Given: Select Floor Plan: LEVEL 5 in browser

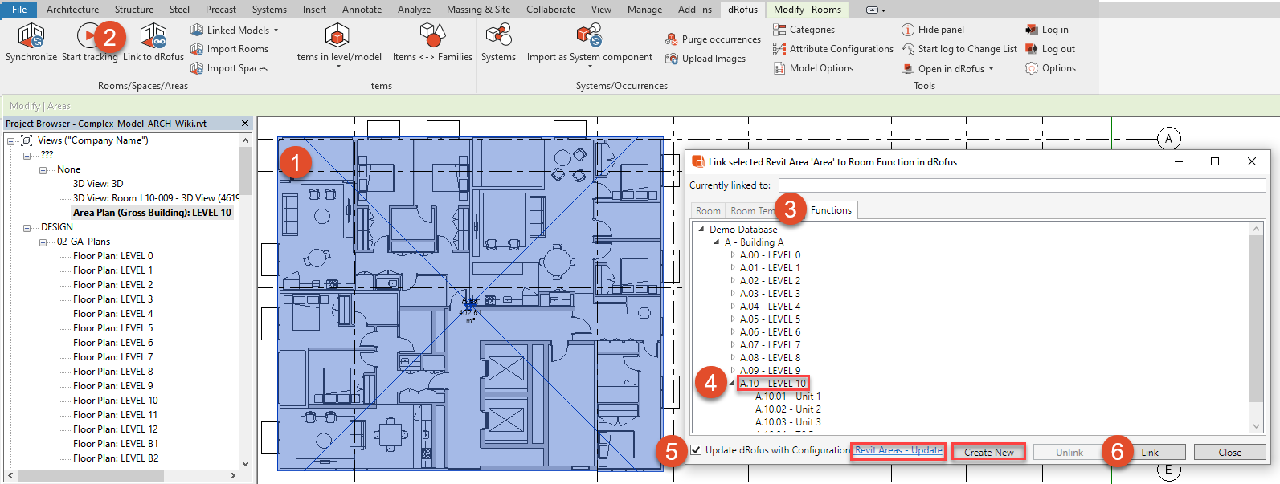Looking at the screenshot, I should coord(112,328).
